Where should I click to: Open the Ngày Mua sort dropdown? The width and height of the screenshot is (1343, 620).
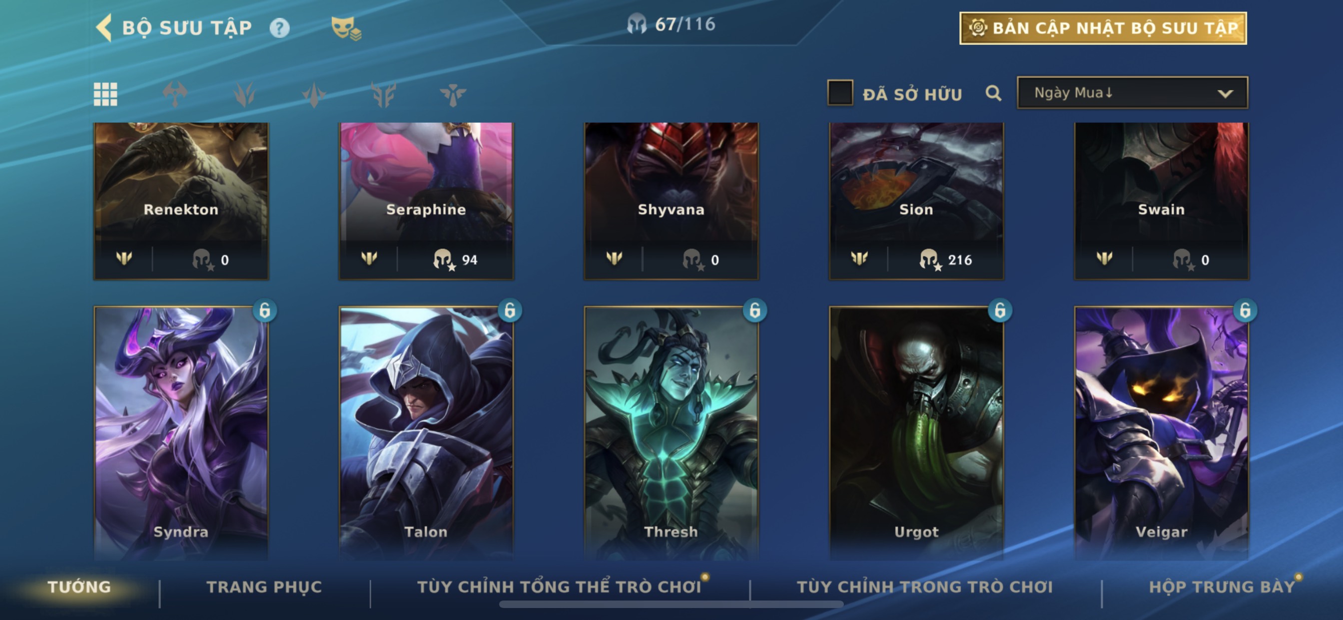[x=1132, y=93]
